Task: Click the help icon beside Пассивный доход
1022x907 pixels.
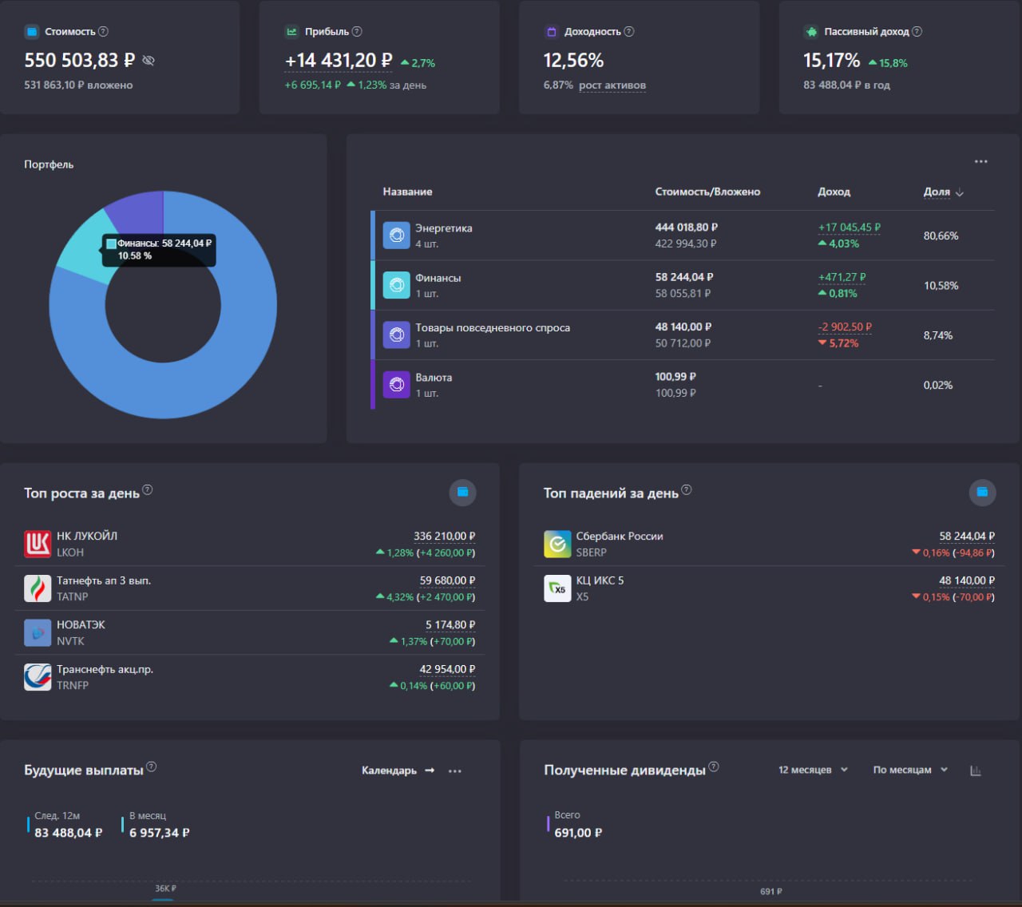Action: pos(917,32)
